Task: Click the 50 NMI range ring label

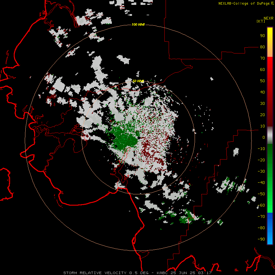Action: (138, 81)
